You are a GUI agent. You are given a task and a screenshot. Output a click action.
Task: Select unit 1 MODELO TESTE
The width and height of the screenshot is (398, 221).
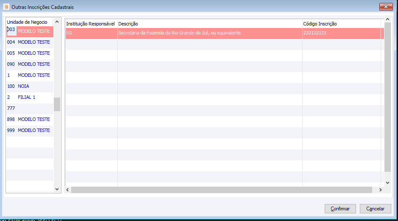click(30, 75)
